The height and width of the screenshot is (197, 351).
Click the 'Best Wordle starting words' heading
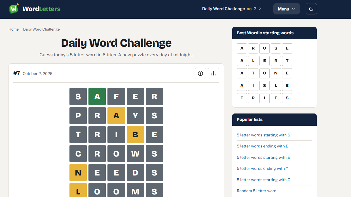pyautogui.click(x=265, y=33)
